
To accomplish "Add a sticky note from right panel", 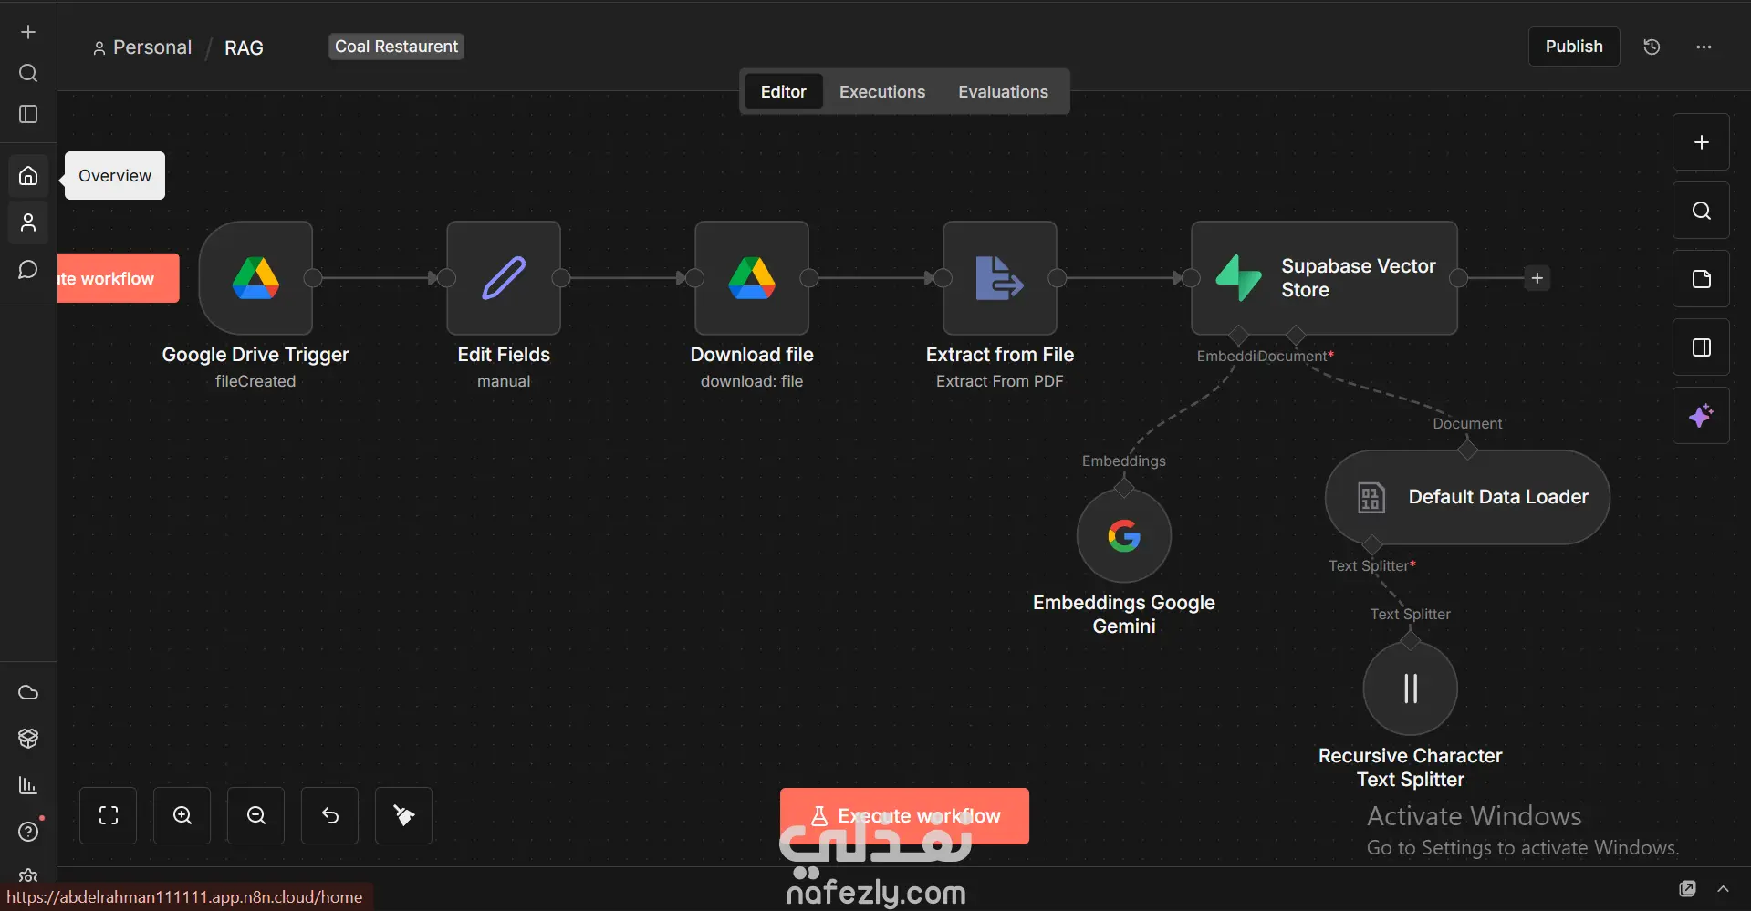I will pos(1701,279).
